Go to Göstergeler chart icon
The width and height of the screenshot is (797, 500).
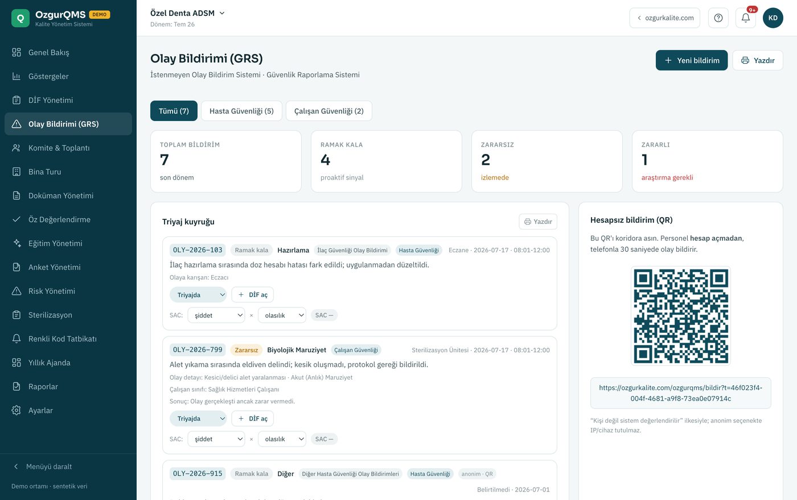click(x=68, y=76)
